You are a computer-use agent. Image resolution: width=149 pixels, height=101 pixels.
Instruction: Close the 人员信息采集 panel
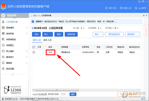click(147, 15)
